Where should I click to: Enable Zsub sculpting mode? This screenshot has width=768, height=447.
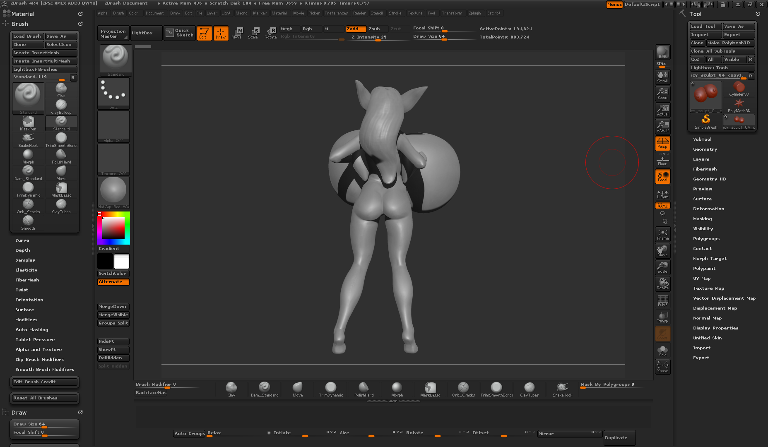point(374,29)
